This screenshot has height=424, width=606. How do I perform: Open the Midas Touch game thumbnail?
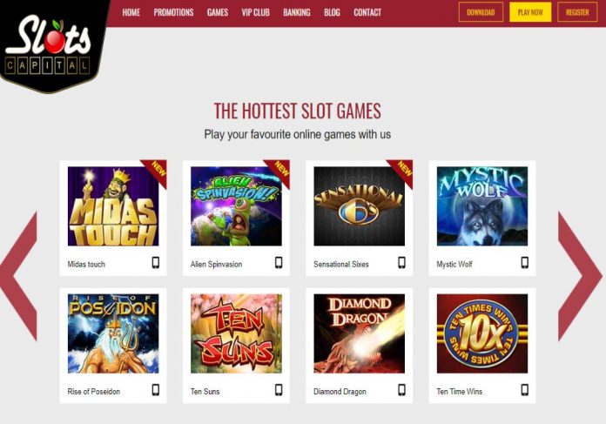(113, 206)
